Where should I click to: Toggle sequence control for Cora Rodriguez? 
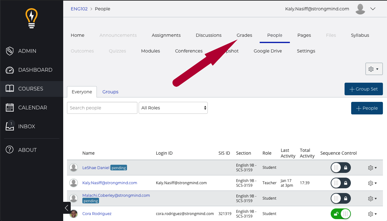pyautogui.click(x=341, y=214)
